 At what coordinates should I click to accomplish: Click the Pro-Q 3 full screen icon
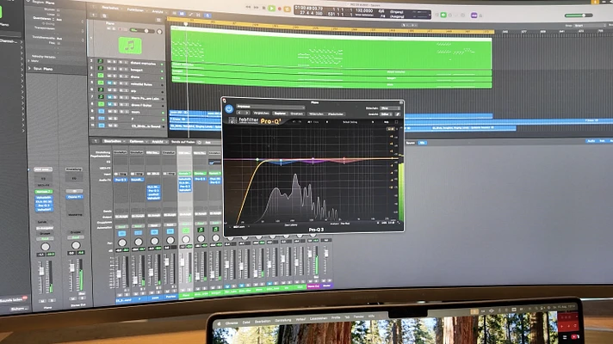point(396,122)
